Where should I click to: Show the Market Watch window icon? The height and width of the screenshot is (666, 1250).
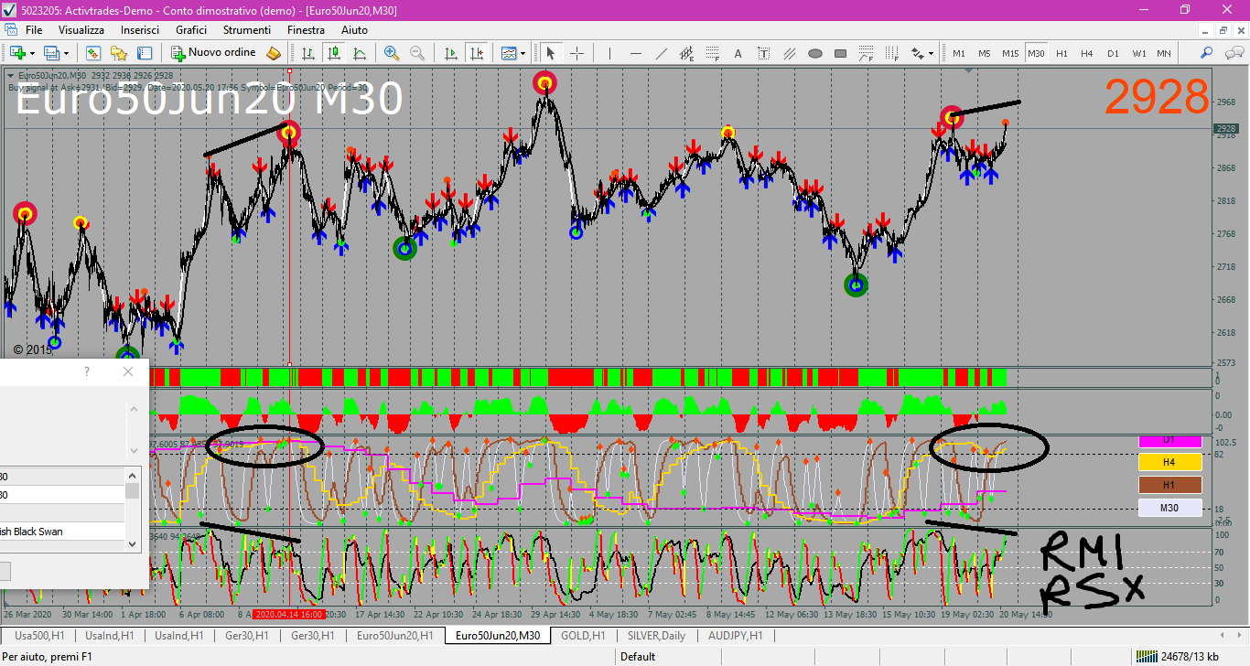tap(92, 53)
